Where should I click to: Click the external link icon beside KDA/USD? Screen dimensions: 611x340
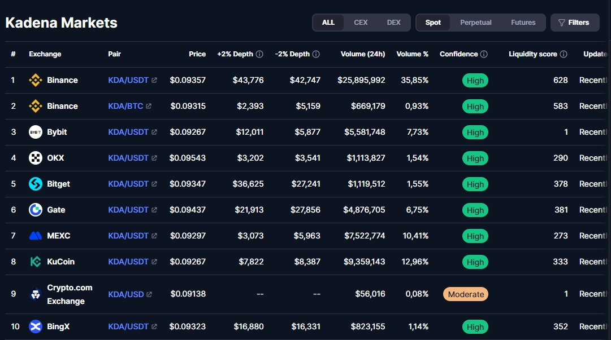click(x=149, y=294)
